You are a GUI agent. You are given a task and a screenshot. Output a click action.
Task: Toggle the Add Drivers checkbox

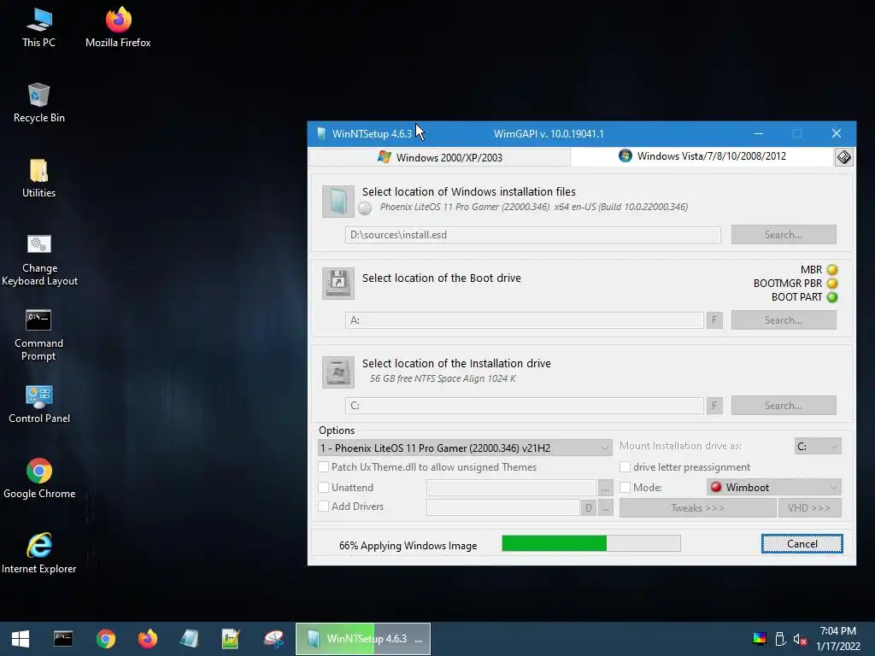[324, 506]
